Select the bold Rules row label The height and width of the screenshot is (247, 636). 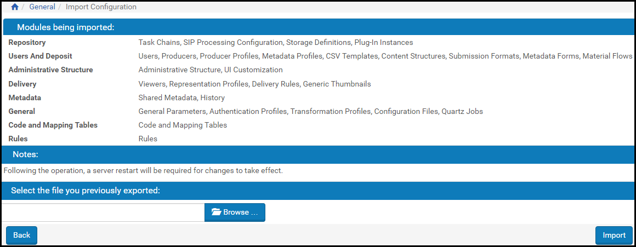[x=18, y=139]
